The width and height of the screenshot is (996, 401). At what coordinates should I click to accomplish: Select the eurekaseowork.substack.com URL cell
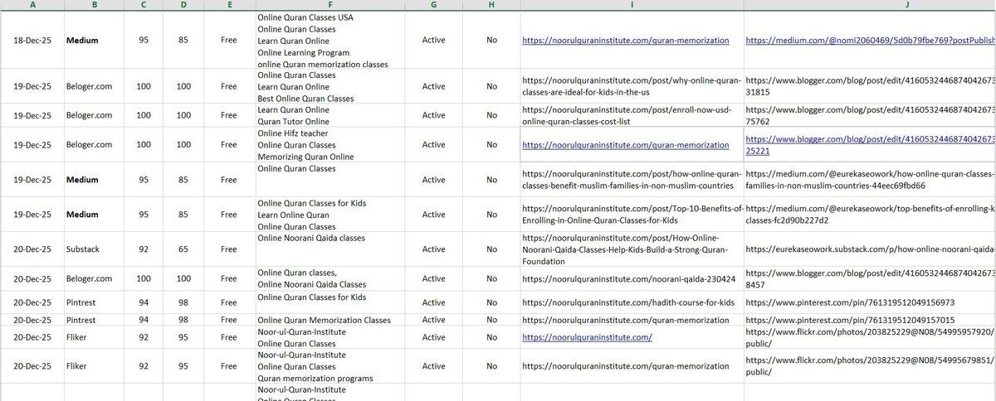pyautogui.click(x=870, y=249)
